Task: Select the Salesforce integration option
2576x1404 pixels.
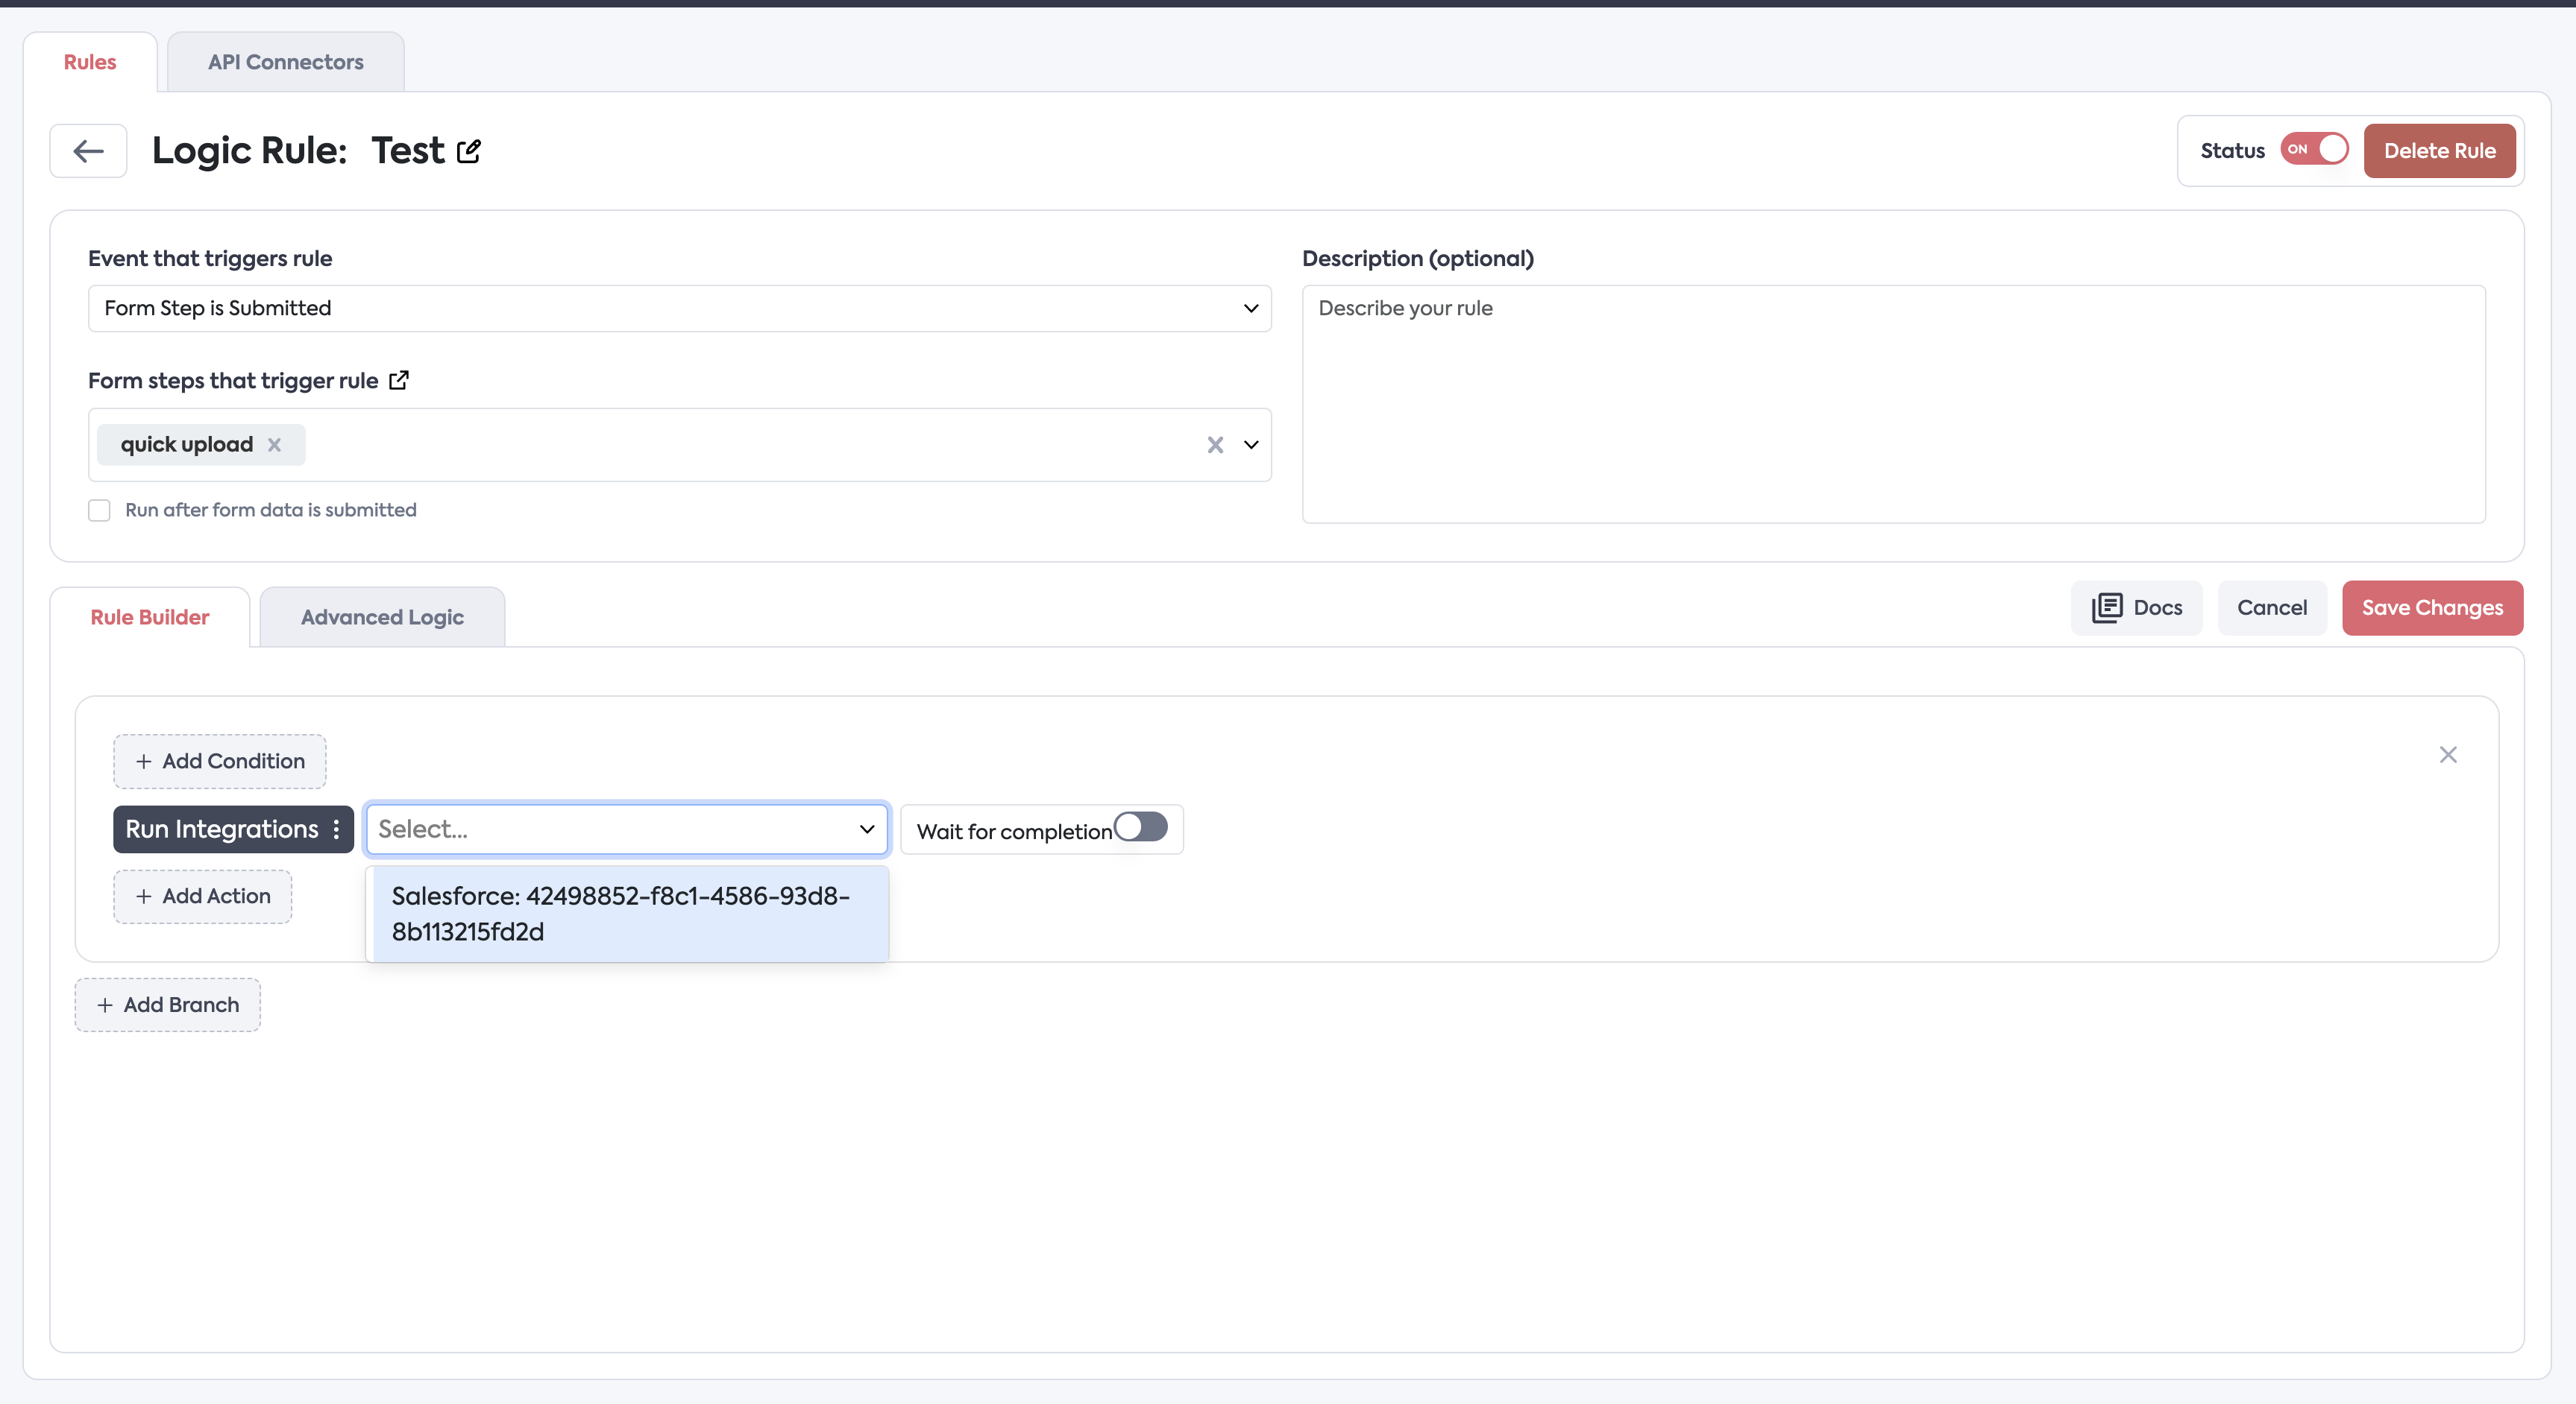Action: [x=627, y=914]
